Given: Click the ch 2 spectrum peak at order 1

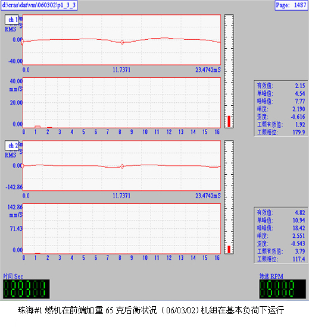Looking at the screenshot, I should click(38, 253).
